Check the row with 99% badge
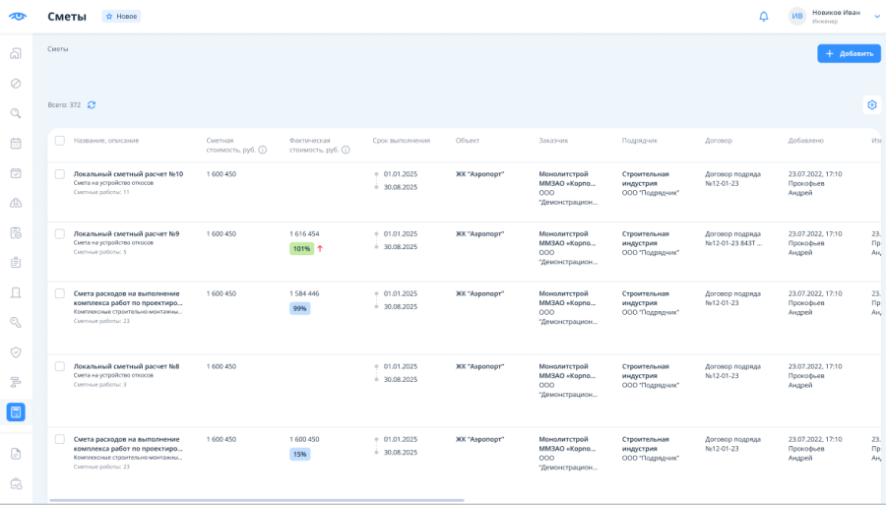This screenshot has width=886, height=505. [60, 293]
